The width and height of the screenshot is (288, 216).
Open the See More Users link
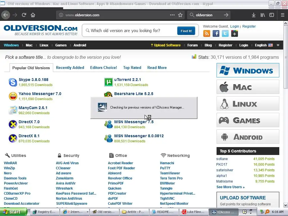230,187
